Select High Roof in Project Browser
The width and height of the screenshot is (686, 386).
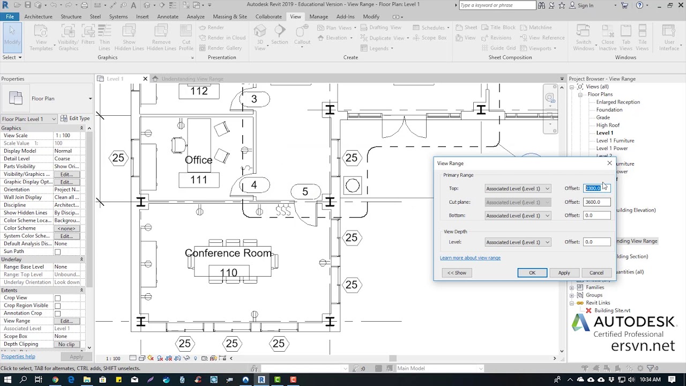(608, 125)
